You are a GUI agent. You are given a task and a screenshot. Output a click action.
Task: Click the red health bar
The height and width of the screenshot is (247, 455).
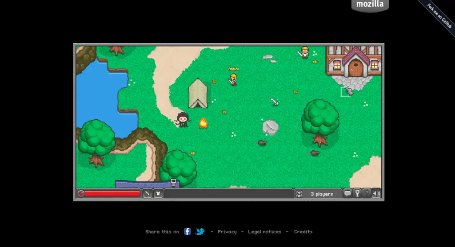[112, 194]
